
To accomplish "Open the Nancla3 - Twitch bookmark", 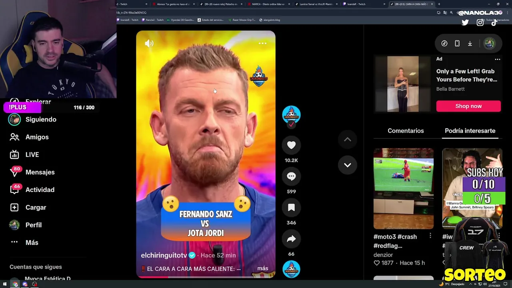I will pos(152,20).
